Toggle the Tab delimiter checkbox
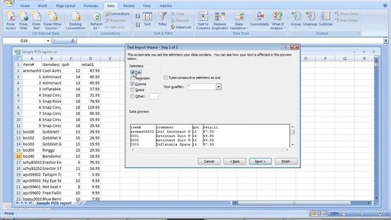 [133, 72]
